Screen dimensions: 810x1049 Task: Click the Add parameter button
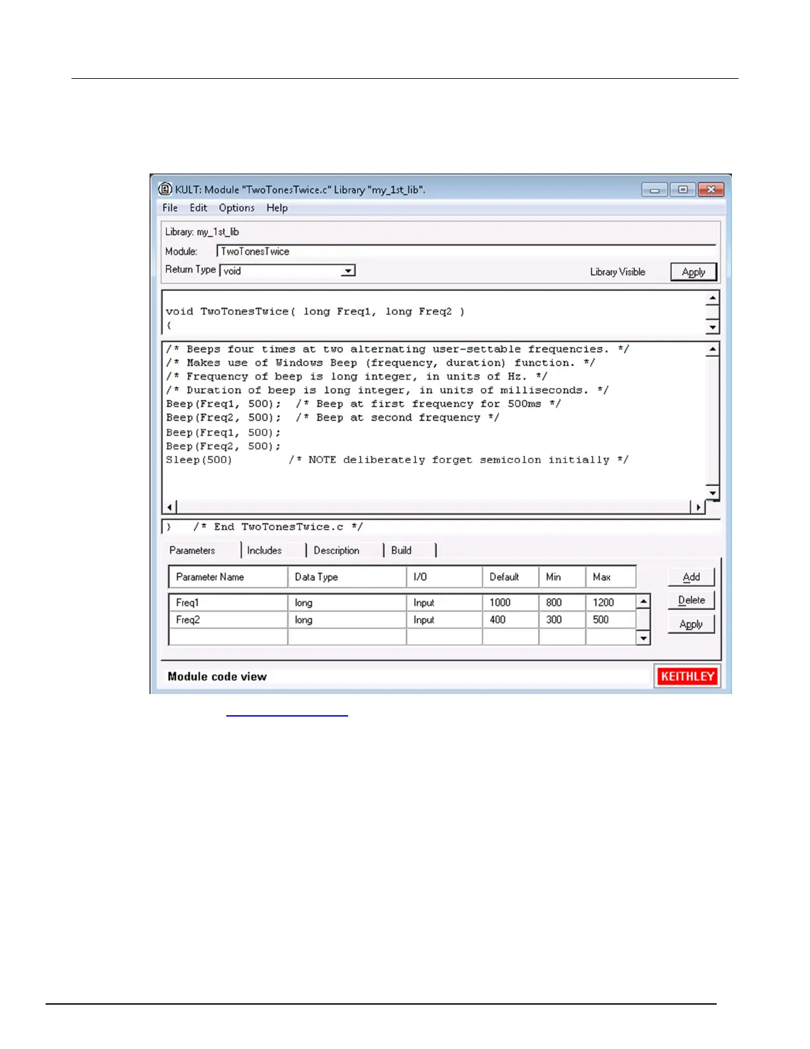(692, 577)
